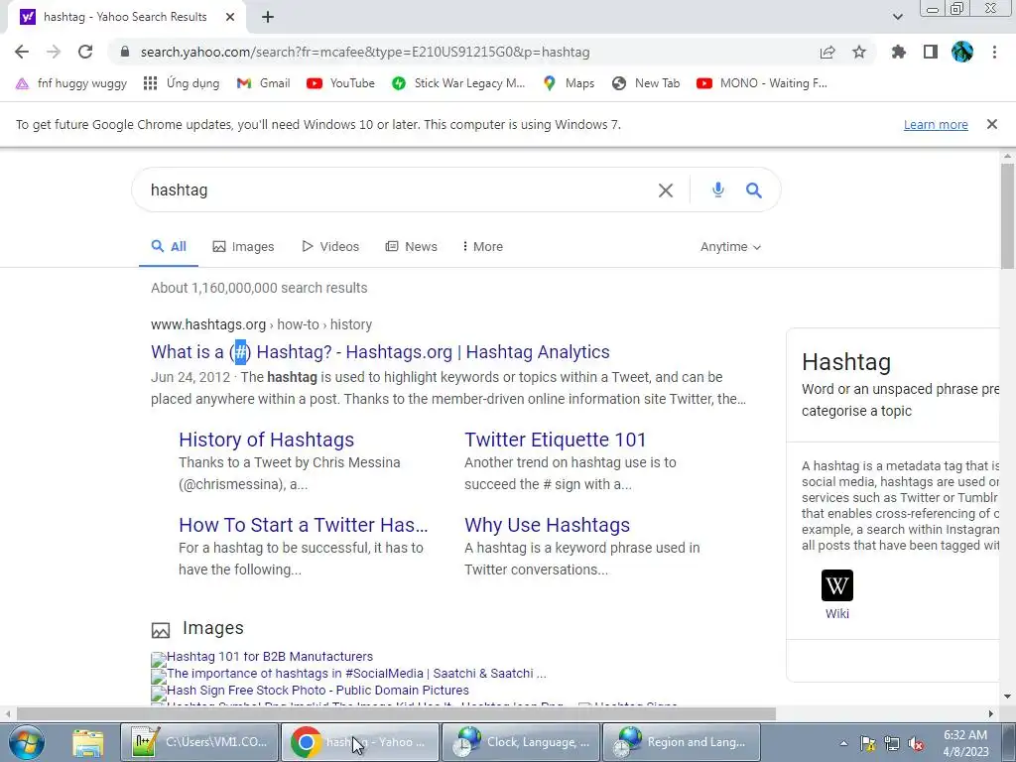The height and width of the screenshot is (762, 1016).
Task: Open the taskbar clock 6:32 AM
Action: [965, 743]
